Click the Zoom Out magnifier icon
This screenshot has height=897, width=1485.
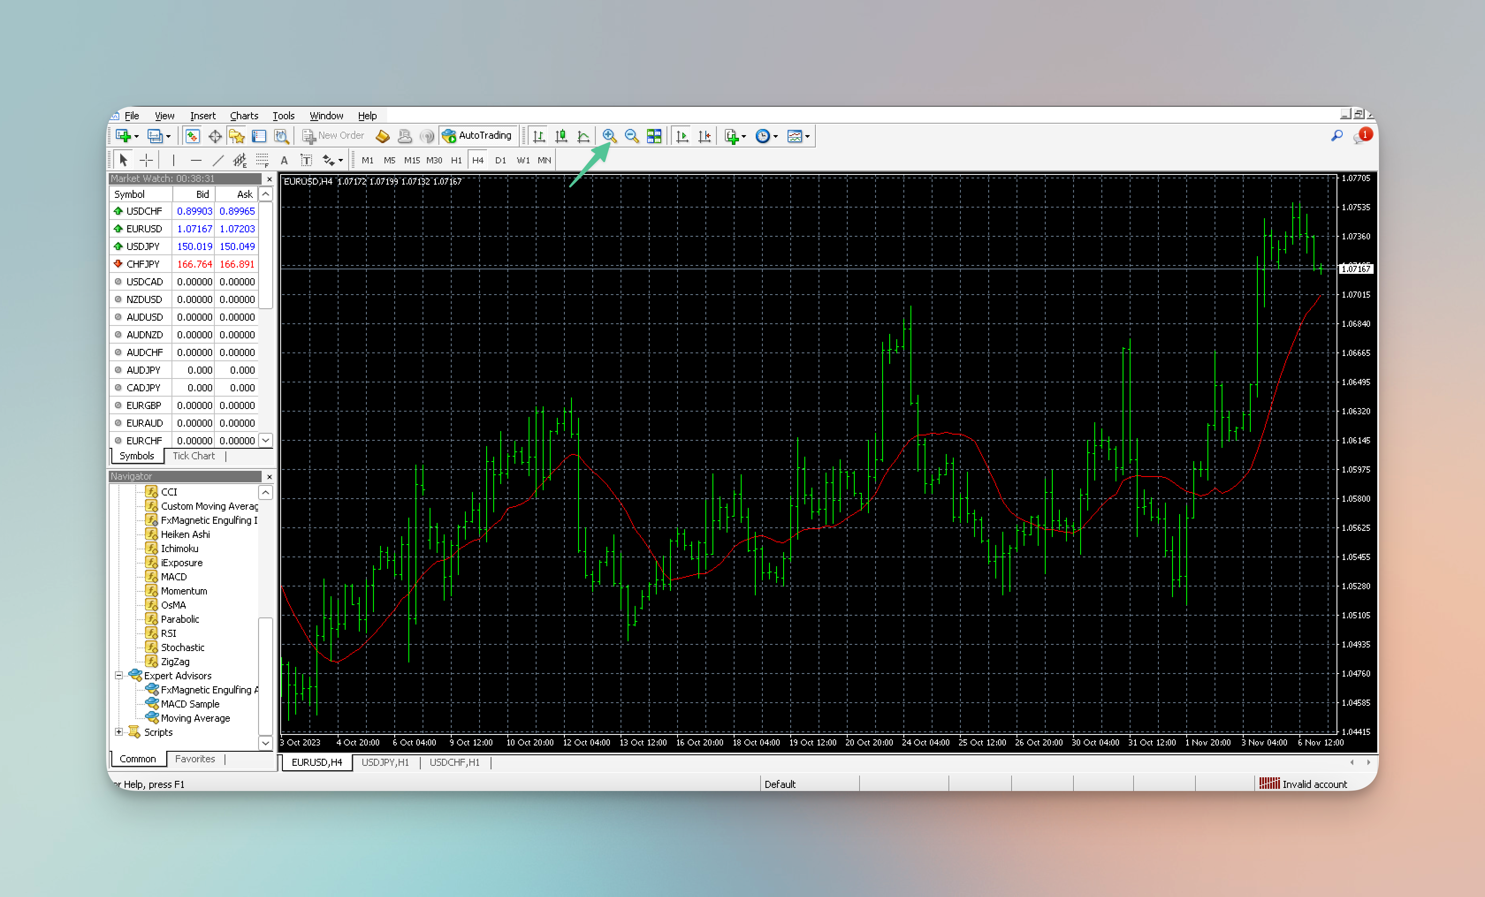pyautogui.click(x=631, y=136)
